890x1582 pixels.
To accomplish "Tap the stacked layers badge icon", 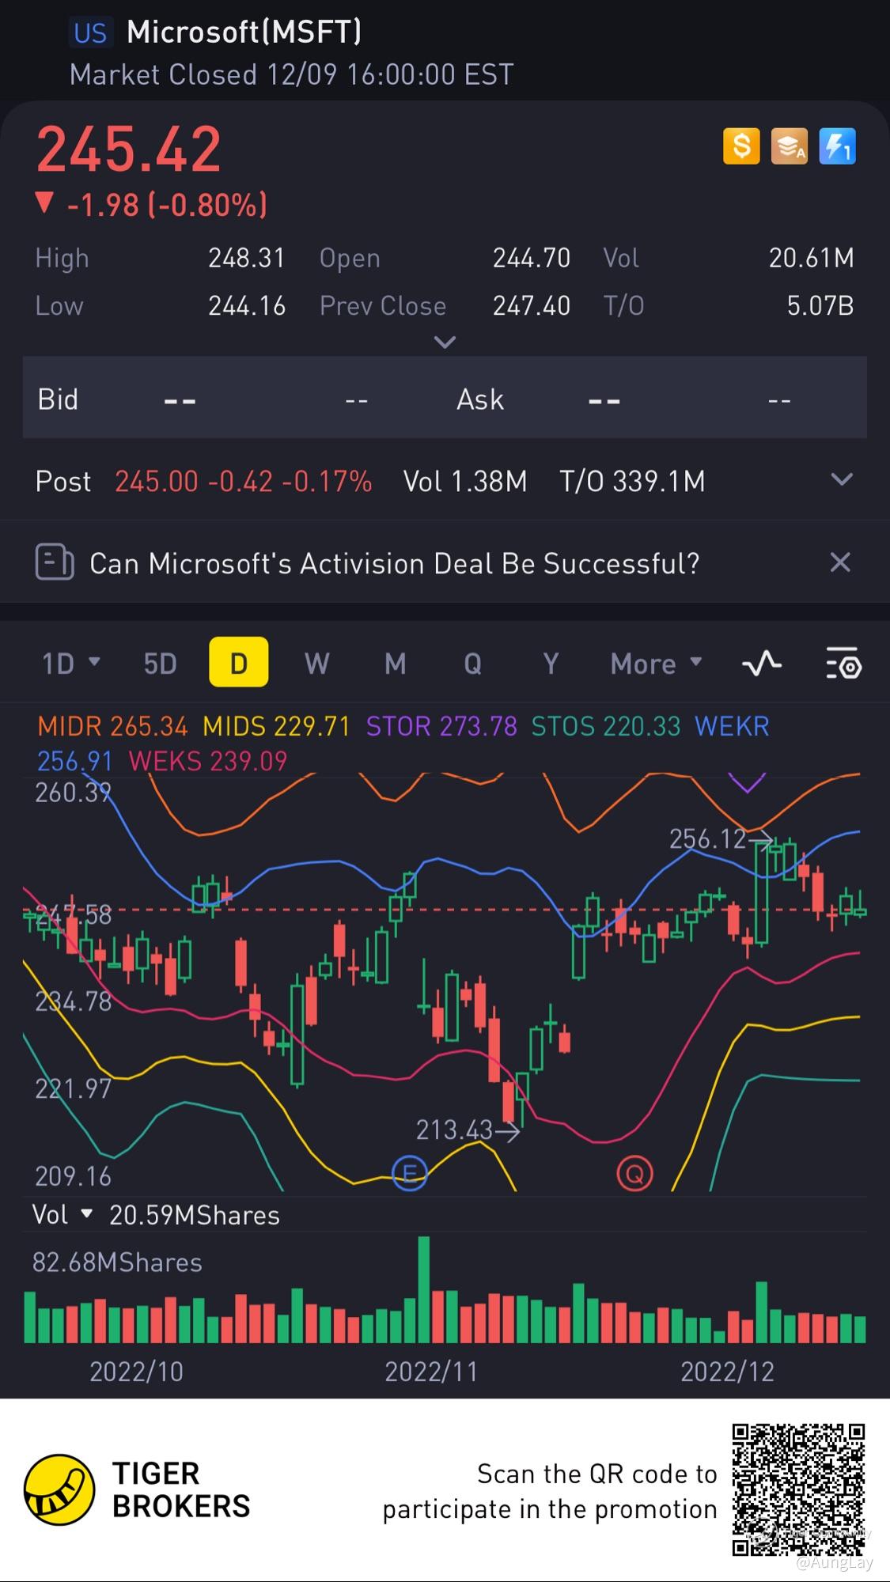I will tap(789, 146).
